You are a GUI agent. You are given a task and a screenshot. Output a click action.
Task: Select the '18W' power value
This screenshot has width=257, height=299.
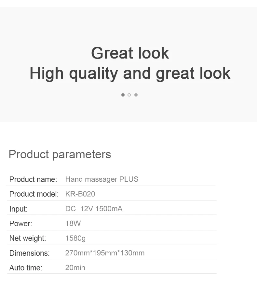(73, 223)
